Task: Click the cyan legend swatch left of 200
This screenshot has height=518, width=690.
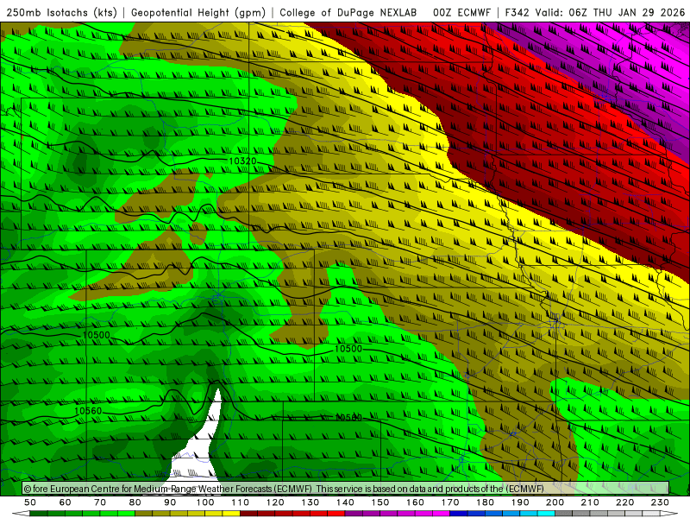Action: click(546, 514)
